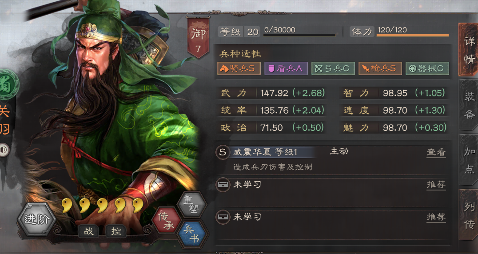This screenshot has width=478, height=254.
Task: Click 推荐 link for second empty skill
Action: click(436, 217)
